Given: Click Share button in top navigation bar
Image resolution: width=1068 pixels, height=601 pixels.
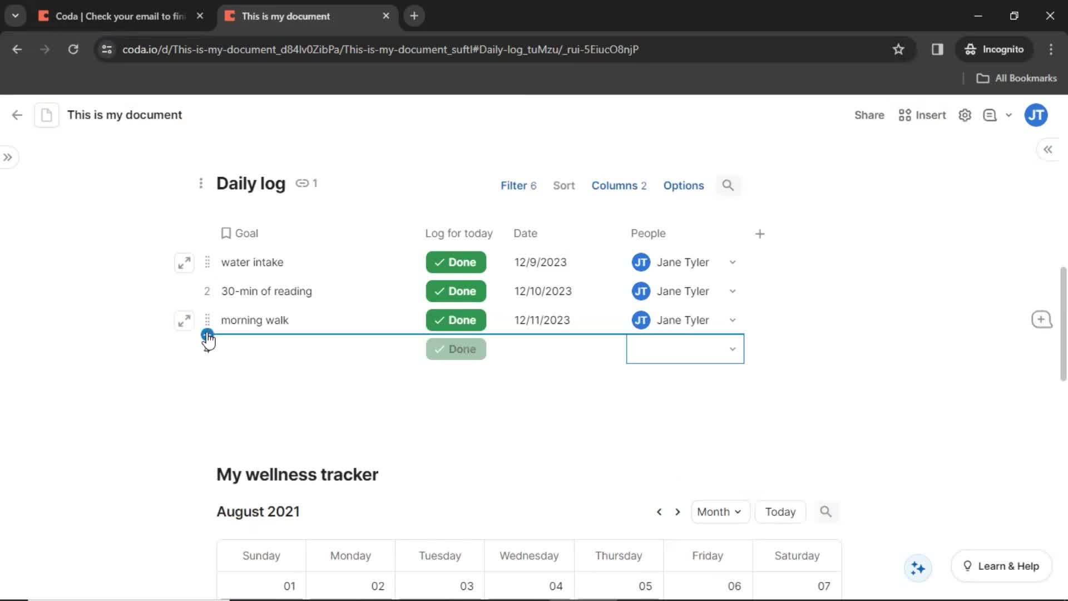Looking at the screenshot, I should coord(869,115).
